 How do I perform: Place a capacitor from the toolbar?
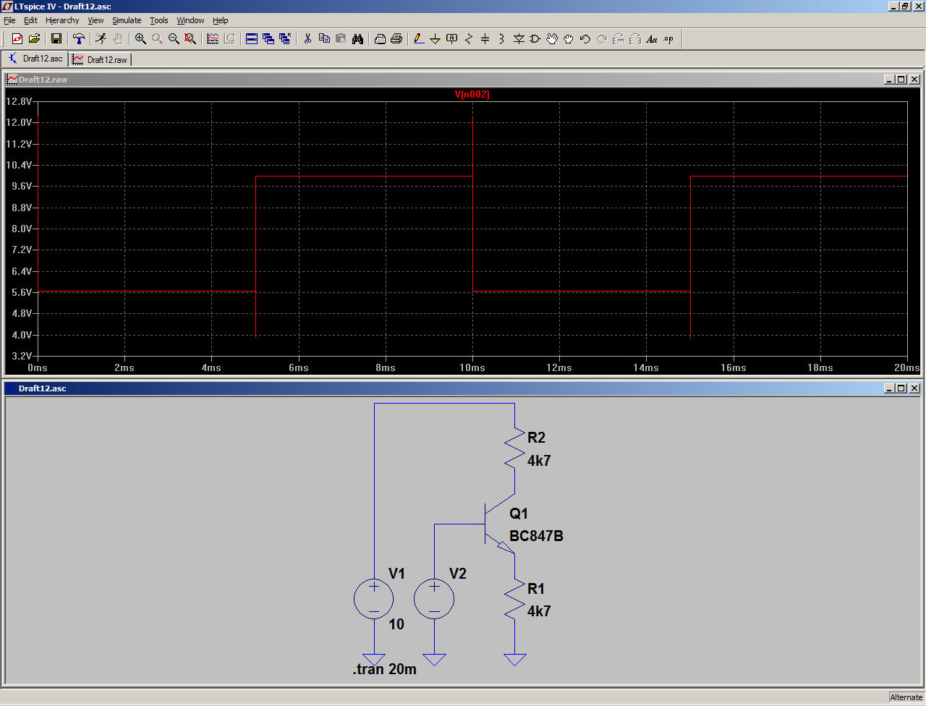point(485,39)
